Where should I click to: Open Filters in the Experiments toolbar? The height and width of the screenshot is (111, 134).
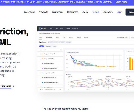pos(50,42)
